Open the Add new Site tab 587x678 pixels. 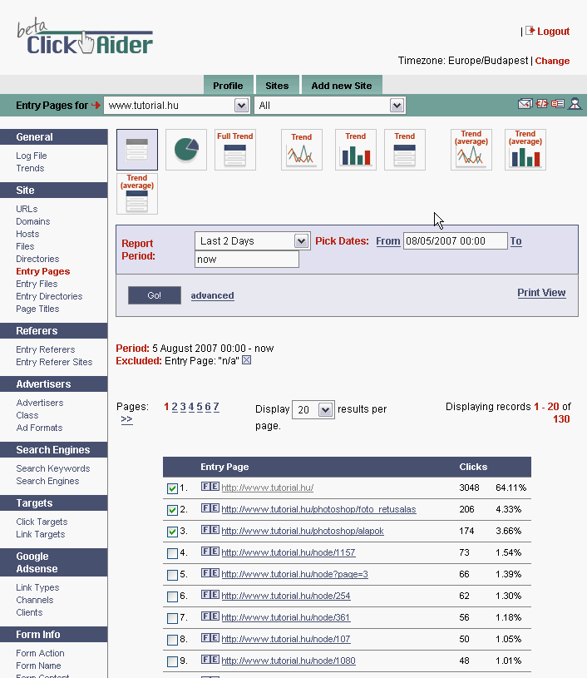coord(341,86)
